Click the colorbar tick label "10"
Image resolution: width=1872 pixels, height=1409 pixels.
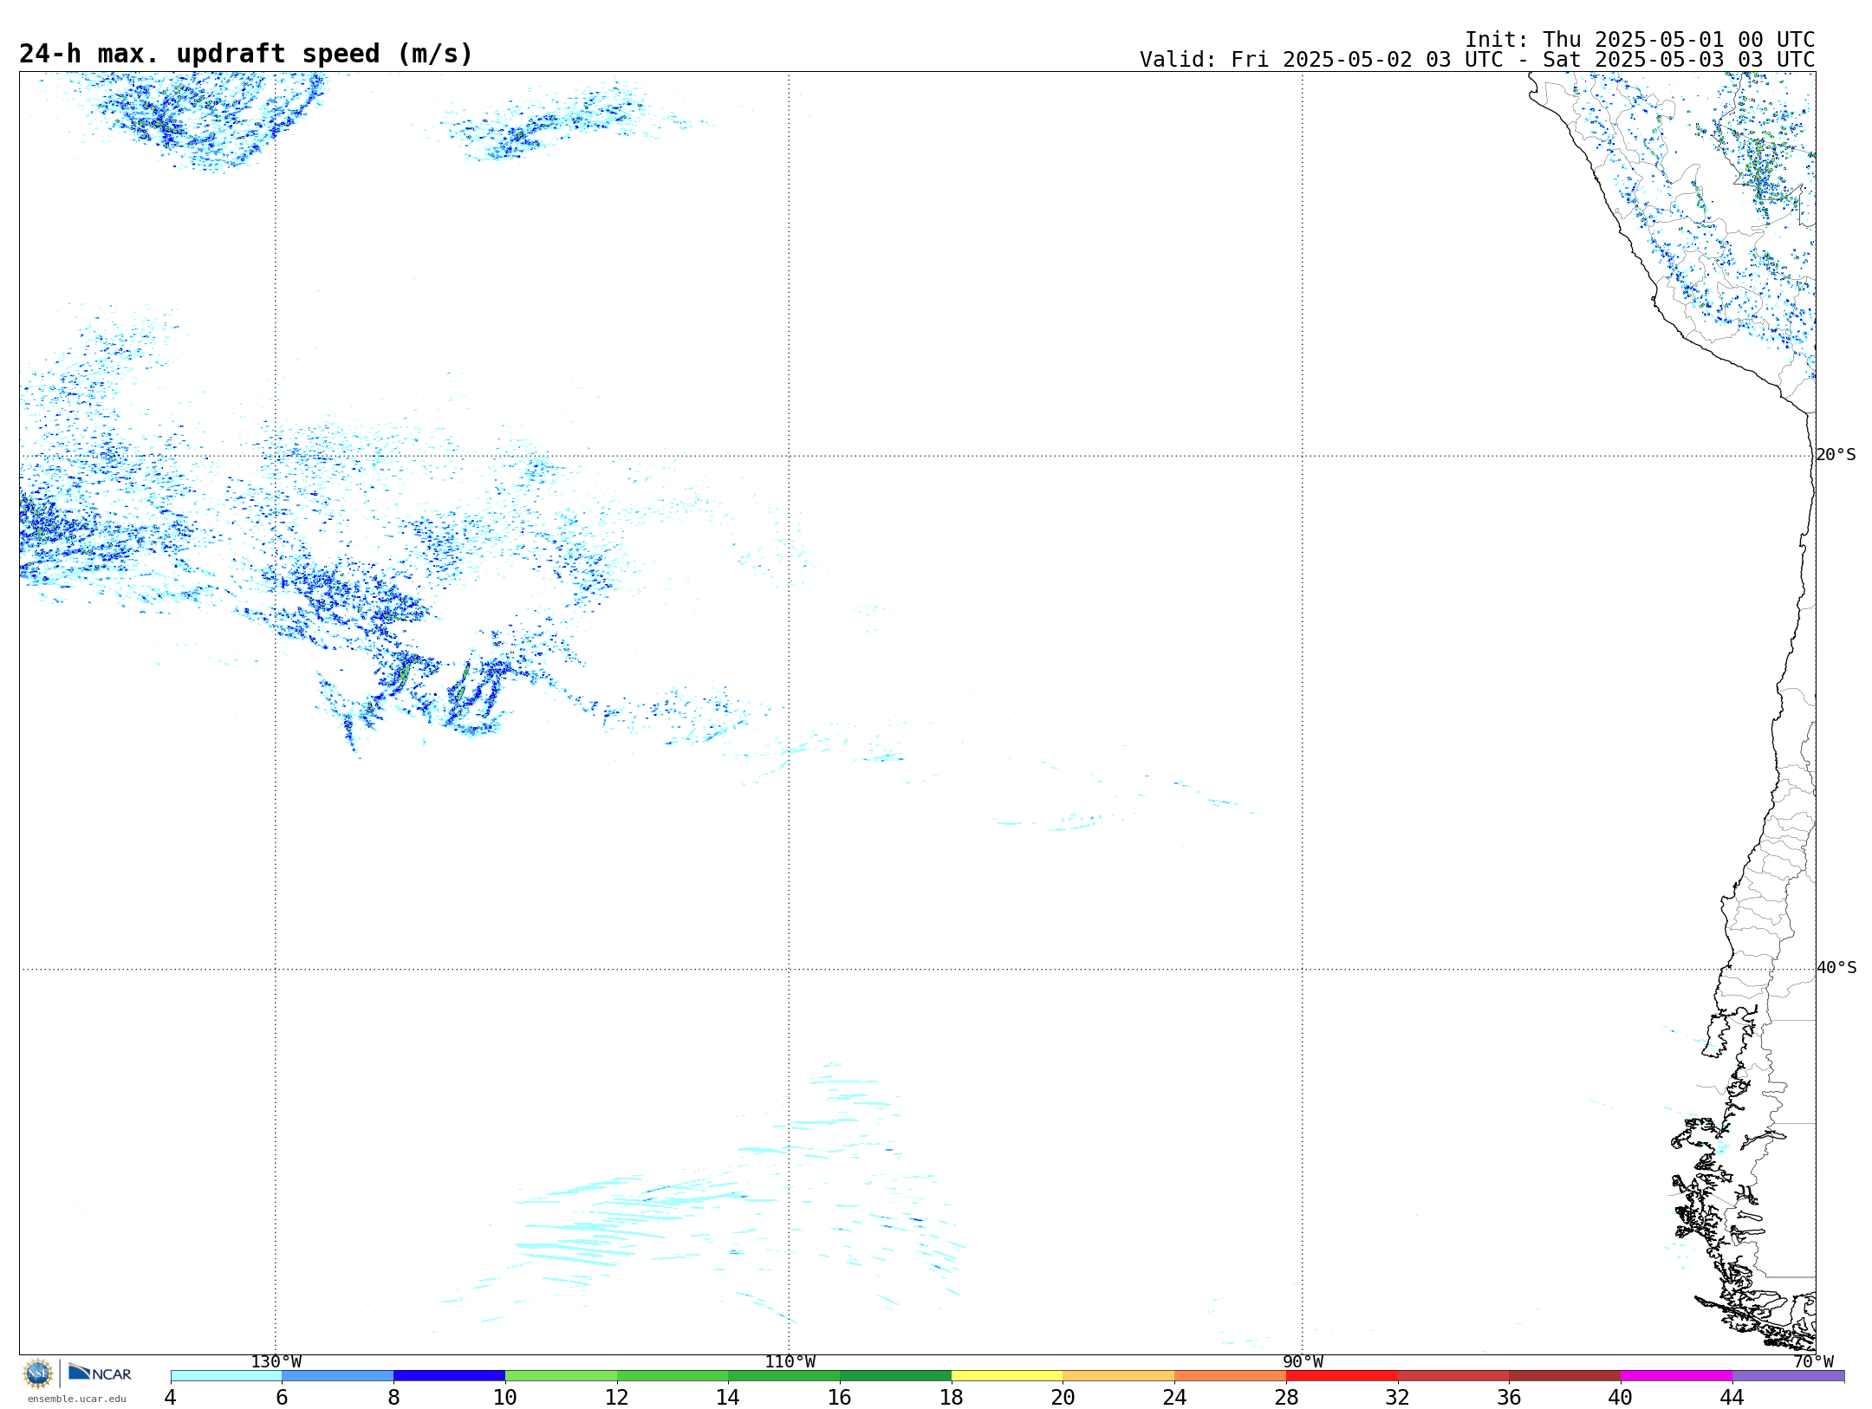(505, 1398)
